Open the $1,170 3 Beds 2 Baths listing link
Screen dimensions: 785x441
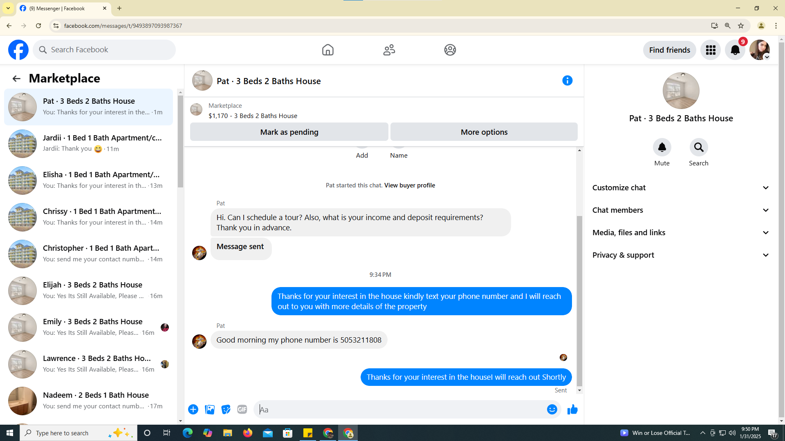pos(253,116)
